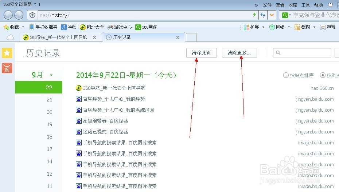Open the 收藏 menu in the title bar
This screenshot has width=339, height=192.
pyautogui.click(x=293, y=5)
